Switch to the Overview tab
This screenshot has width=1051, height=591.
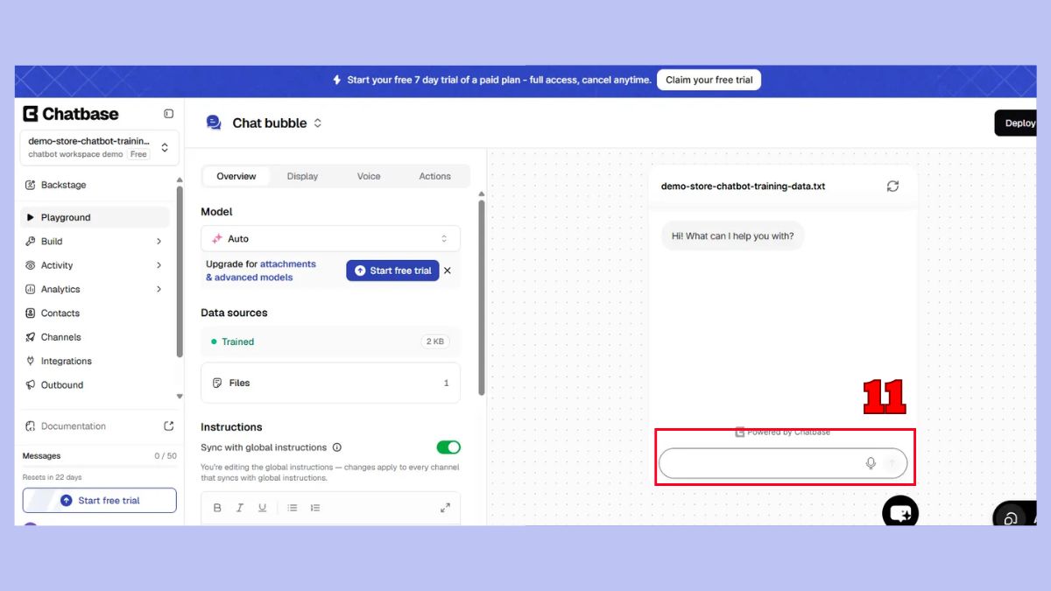pos(236,176)
